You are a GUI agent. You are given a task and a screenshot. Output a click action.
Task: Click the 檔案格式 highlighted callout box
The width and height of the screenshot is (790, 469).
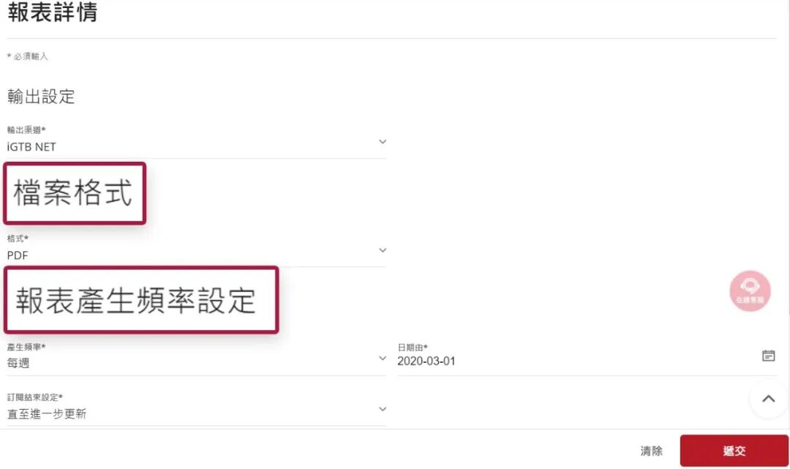click(x=75, y=193)
